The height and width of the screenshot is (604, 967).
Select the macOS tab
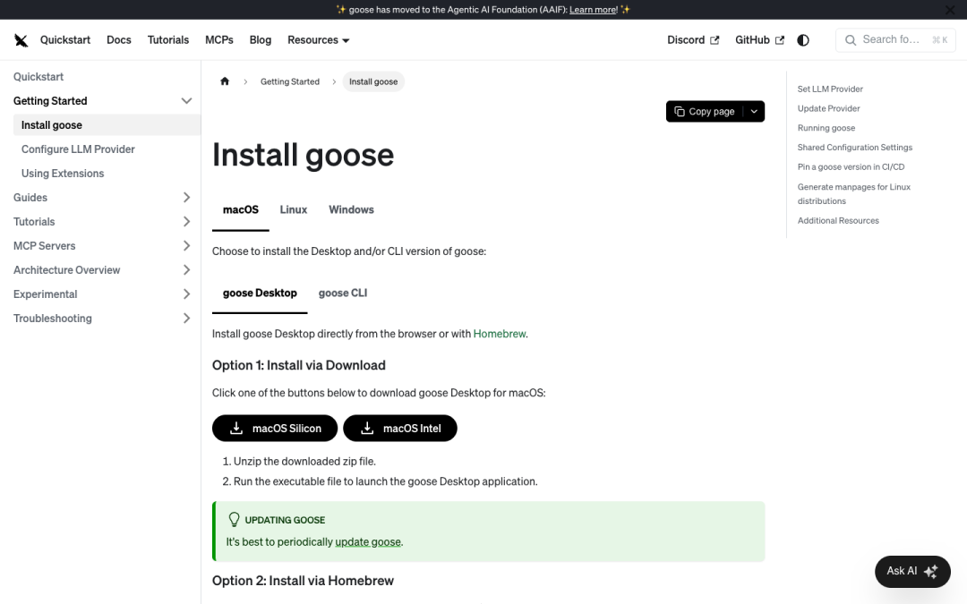coord(241,209)
